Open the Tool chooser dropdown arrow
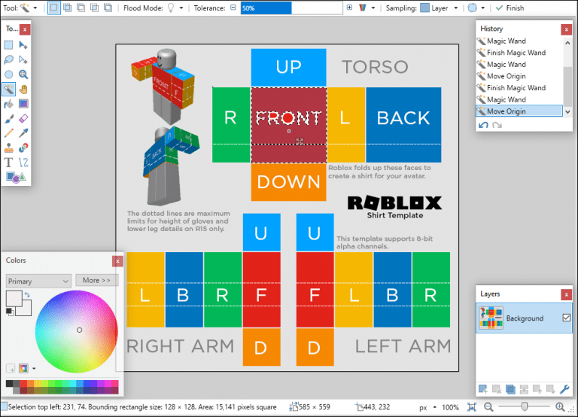This screenshot has height=417, width=578. pyautogui.click(x=35, y=8)
